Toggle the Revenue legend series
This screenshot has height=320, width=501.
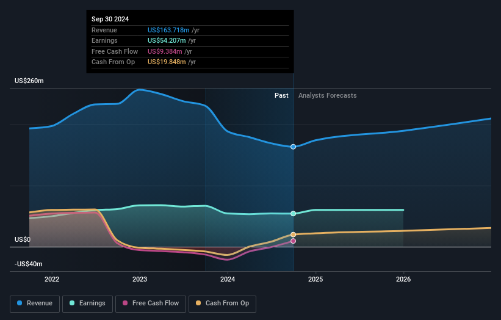pos(35,304)
